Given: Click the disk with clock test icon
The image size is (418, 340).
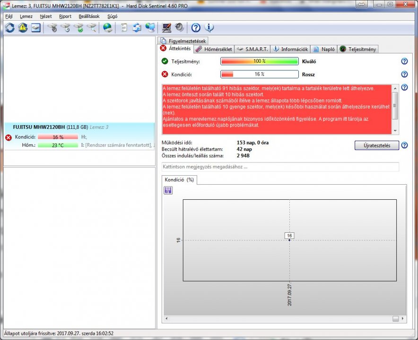Looking at the screenshot, I should pos(65,28).
